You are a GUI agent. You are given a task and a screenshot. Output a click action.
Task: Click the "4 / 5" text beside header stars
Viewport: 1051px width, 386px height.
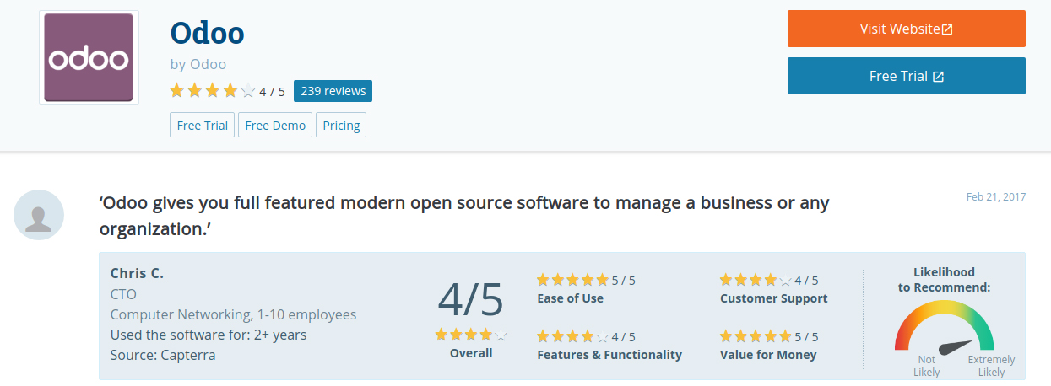click(272, 92)
